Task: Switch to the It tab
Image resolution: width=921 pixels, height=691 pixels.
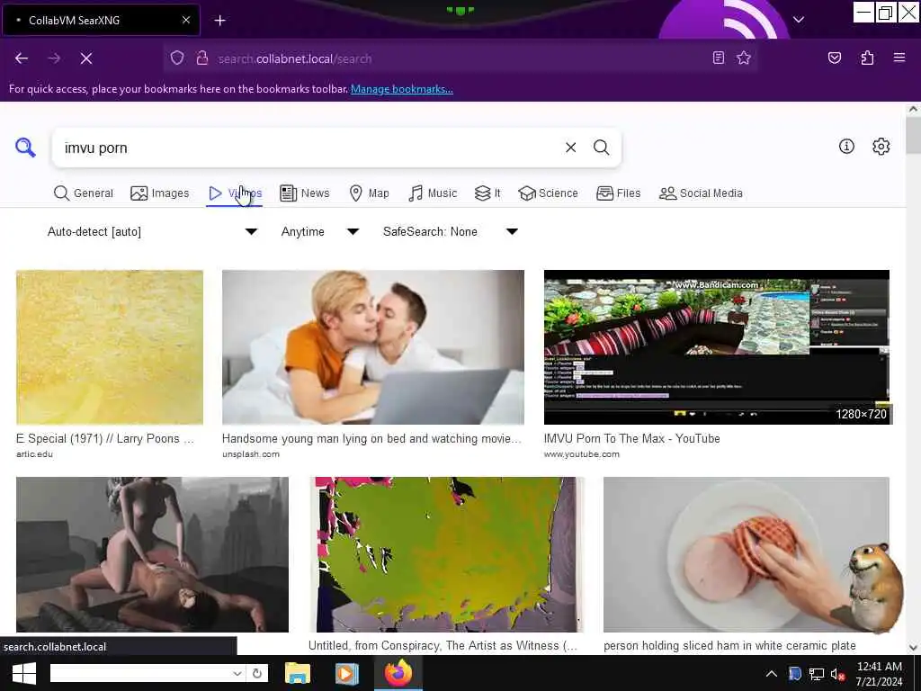Action: 487,193
